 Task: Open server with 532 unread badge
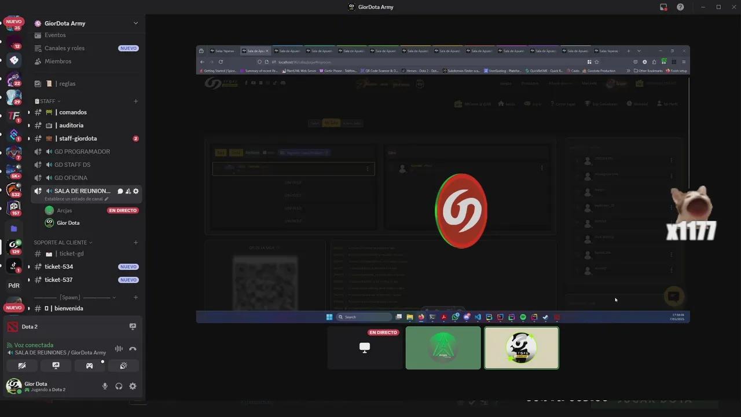pos(14,190)
